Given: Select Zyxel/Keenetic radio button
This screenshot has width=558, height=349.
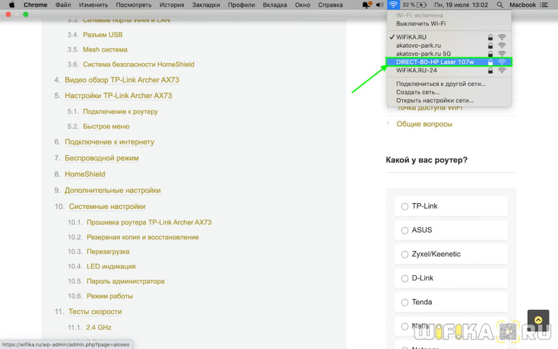Looking at the screenshot, I should tap(404, 255).
